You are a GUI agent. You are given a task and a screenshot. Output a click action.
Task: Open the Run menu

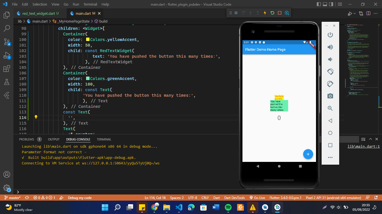tap(76, 4)
